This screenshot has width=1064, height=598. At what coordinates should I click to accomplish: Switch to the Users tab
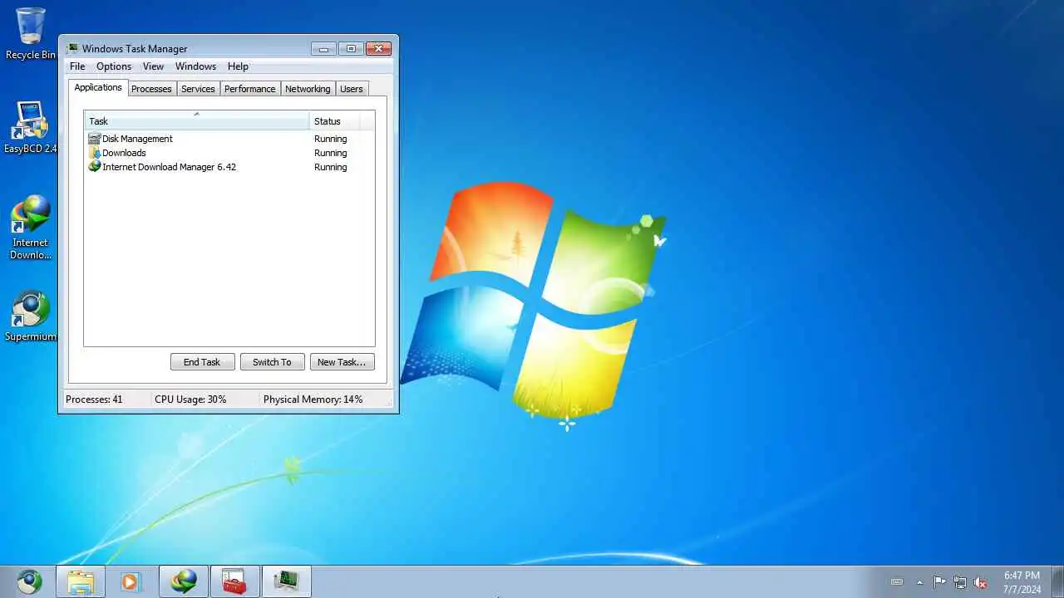click(x=352, y=89)
